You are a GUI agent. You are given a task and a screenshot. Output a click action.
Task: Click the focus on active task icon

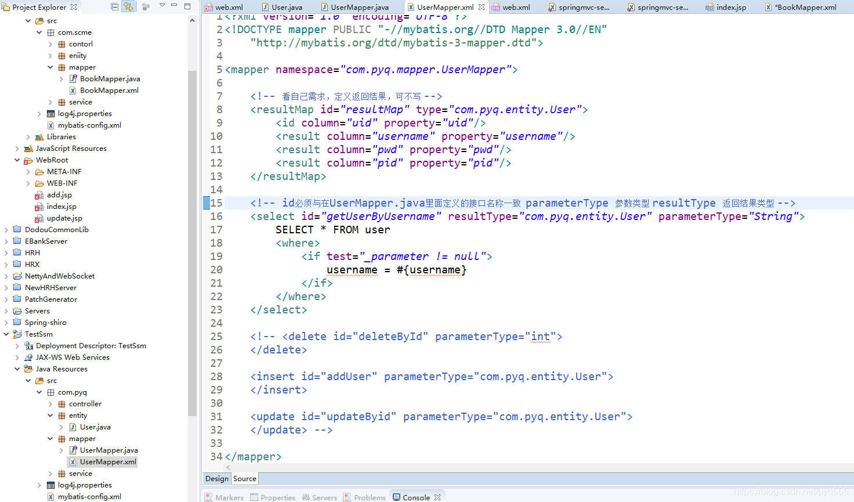(x=146, y=7)
